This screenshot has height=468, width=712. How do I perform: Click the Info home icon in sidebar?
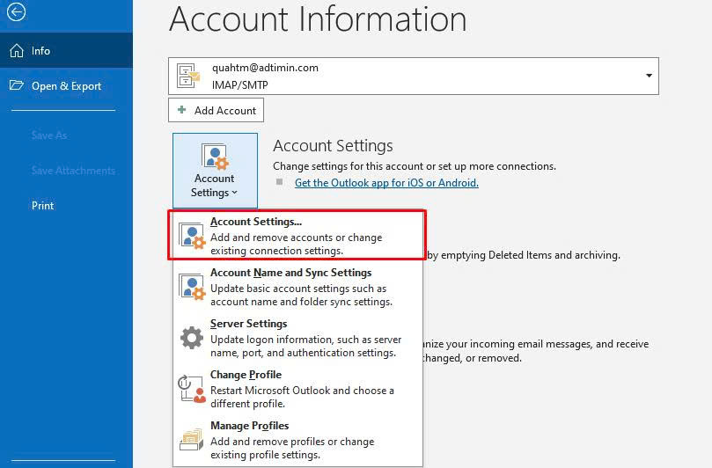click(16, 51)
